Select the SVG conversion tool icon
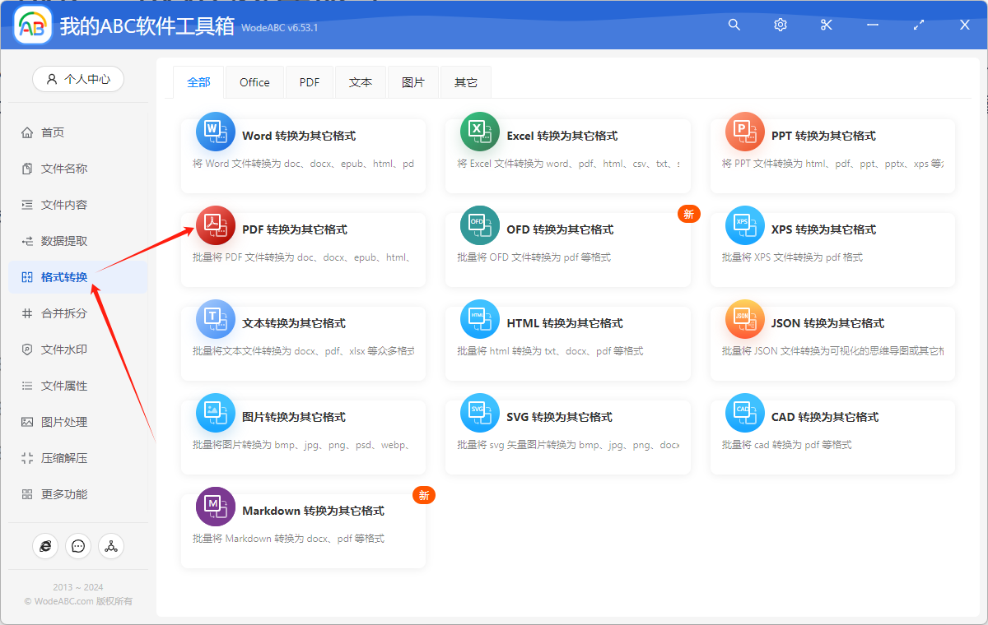The width and height of the screenshot is (988, 625). click(479, 412)
